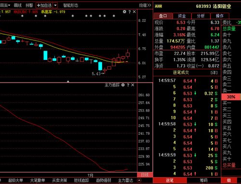Switch to the 分析 tab
Screen dimensions: 241x184
[201, 16]
